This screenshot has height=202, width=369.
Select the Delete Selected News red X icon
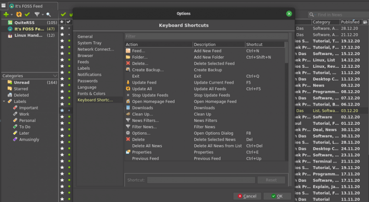coord(128,139)
